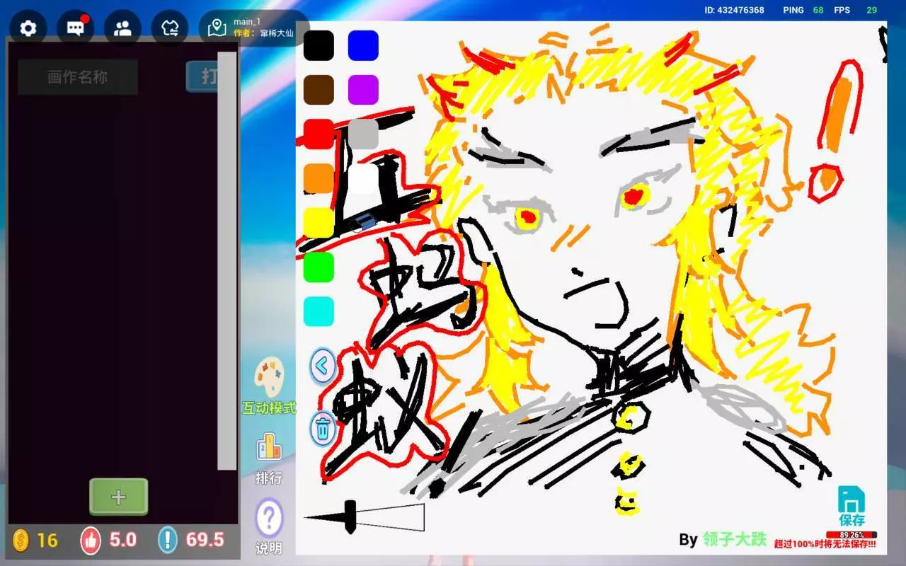906x566 pixels.
Task: Click the 互动模式 label
Action: (x=269, y=408)
